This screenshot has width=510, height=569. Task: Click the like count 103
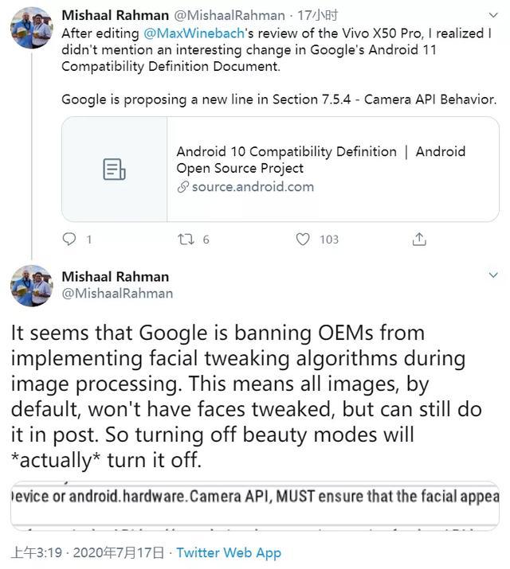tap(329, 239)
